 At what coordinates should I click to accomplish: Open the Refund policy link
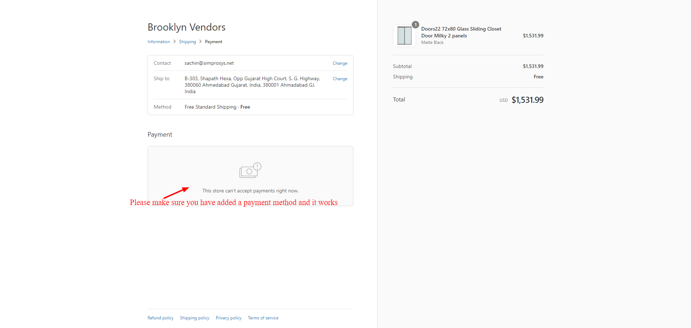click(x=161, y=318)
